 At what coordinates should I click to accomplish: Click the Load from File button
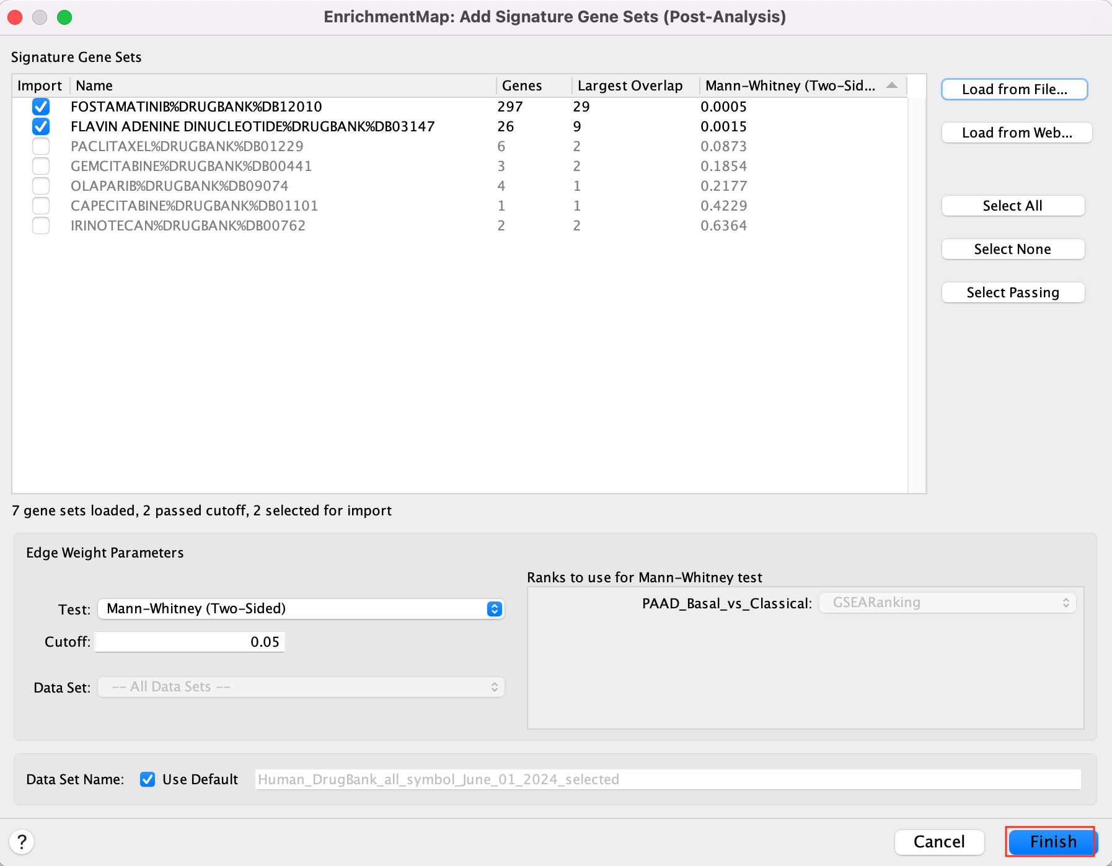pyautogui.click(x=1014, y=89)
